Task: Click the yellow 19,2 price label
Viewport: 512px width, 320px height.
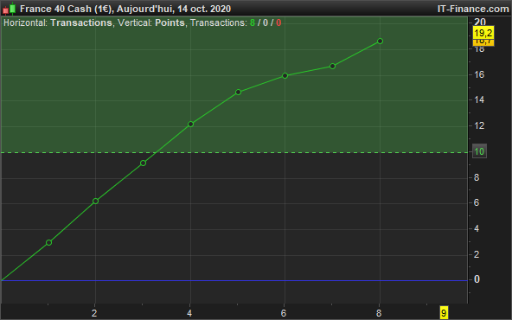Action: (x=483, y=33)
